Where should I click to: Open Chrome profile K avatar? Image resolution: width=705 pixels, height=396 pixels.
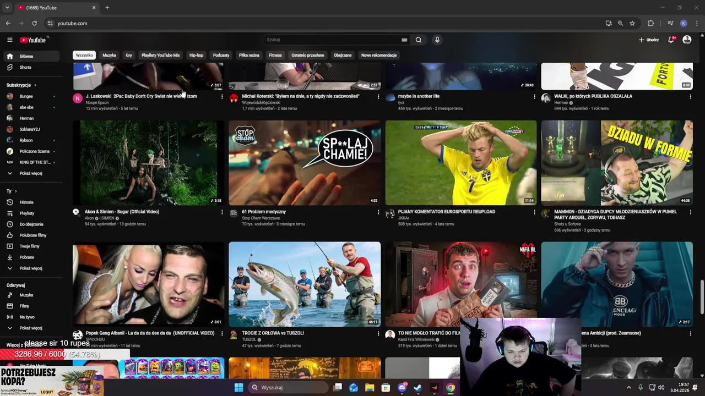click(684, 23)
